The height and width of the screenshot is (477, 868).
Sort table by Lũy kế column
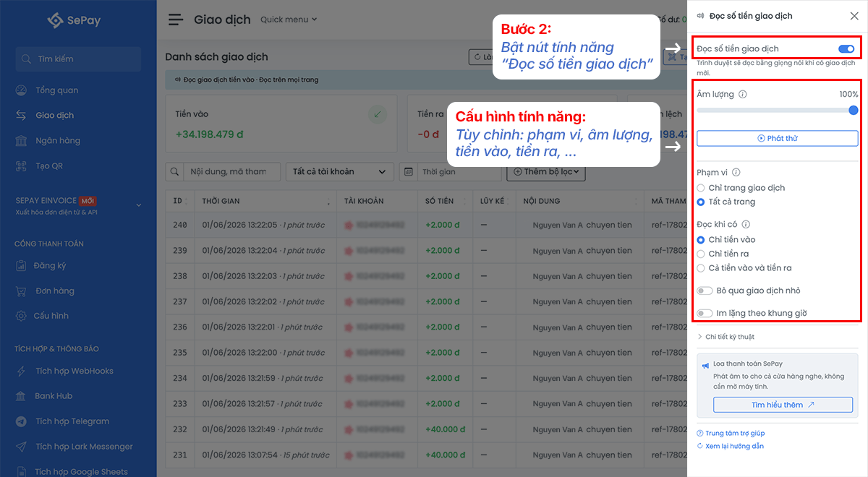(493, 201)
